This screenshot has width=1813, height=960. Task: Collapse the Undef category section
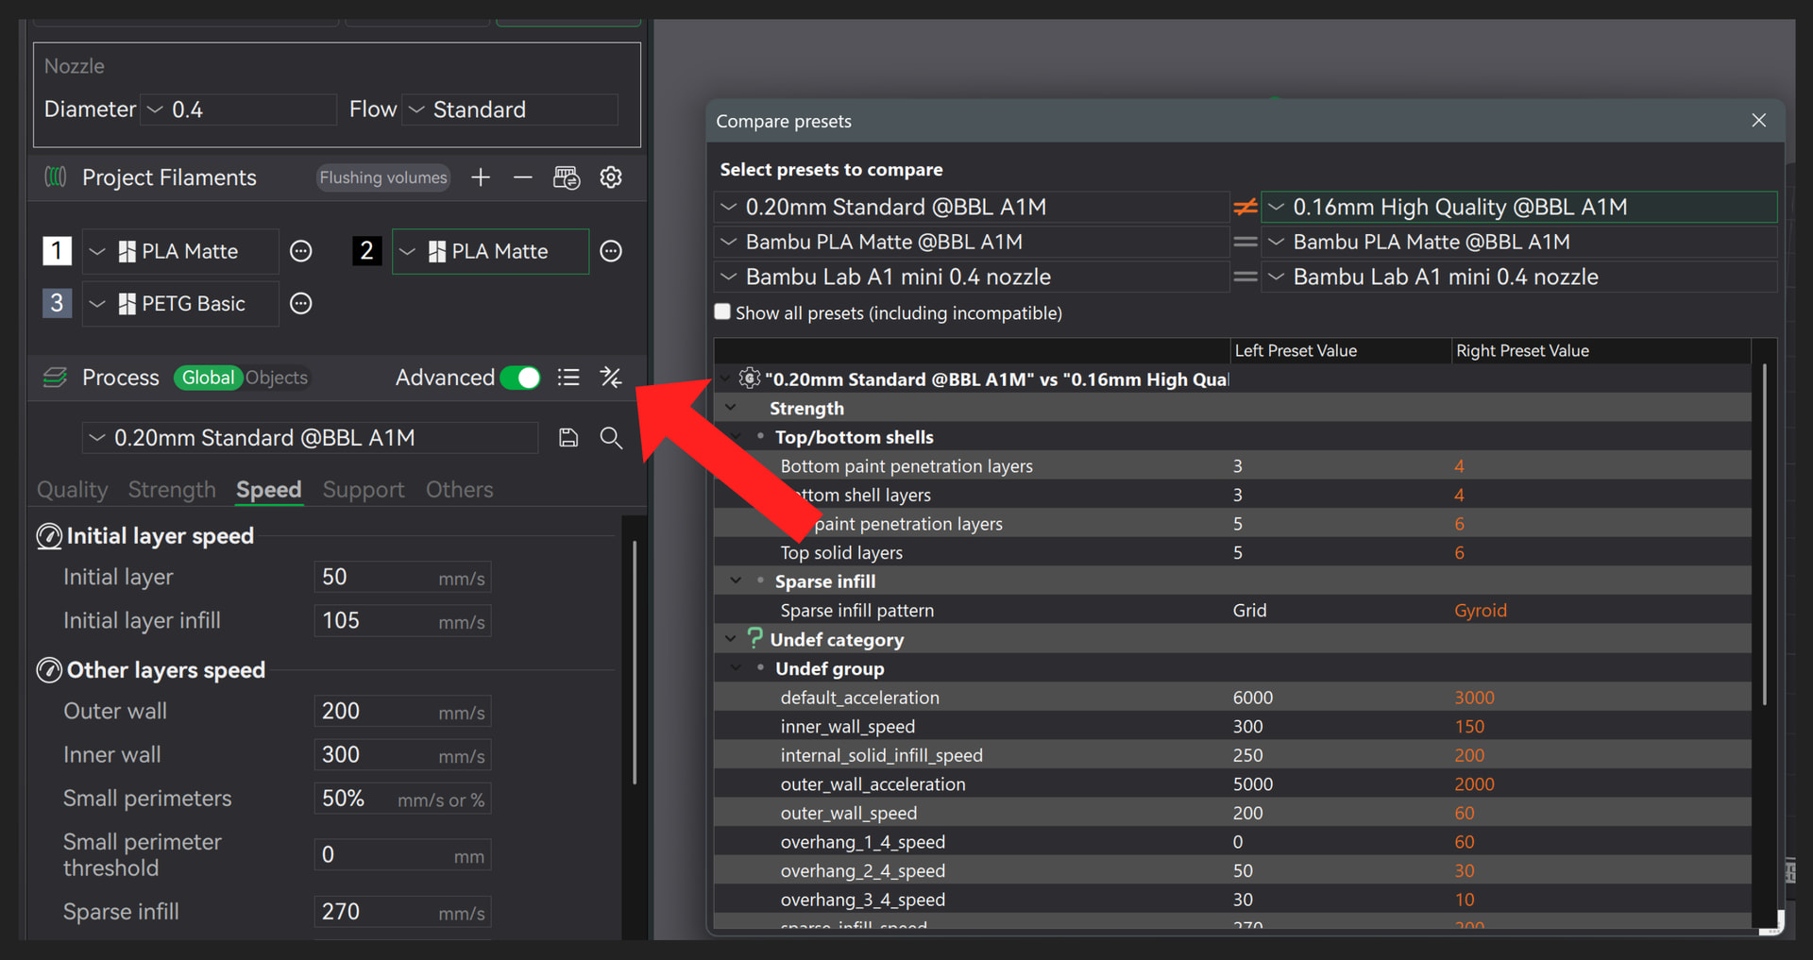(730, 639)
